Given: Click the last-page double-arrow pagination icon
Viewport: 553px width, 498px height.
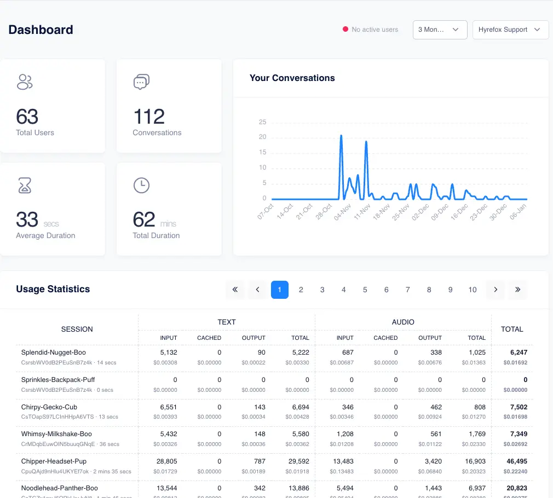Looking at the screenshot, I should click(x=518, y=289).
